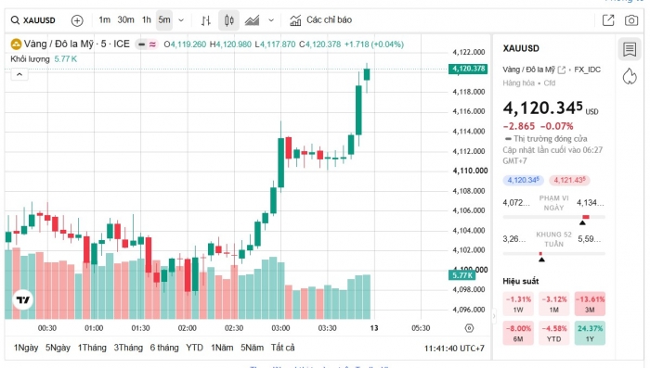Screen dimensions: 650x368
Task: Select the YTD date range
Action: pyautogui.click(x=194, y=348)
